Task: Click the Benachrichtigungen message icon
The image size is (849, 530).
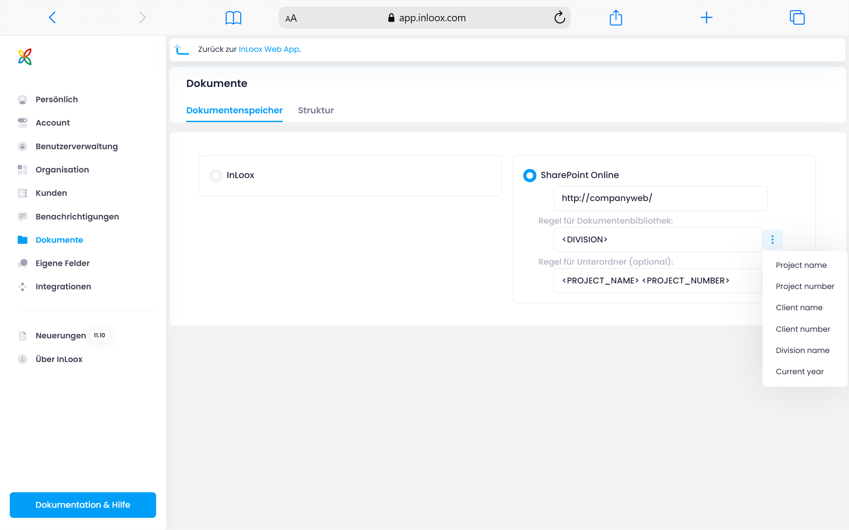Action: [x=23, y=217]
